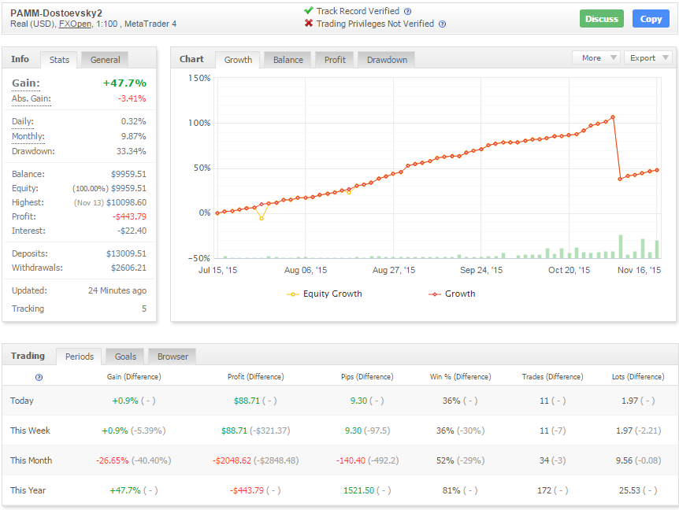View the Drawdown chart tab
The height and width of the screenshot is (510, 679).
point(387,60)
